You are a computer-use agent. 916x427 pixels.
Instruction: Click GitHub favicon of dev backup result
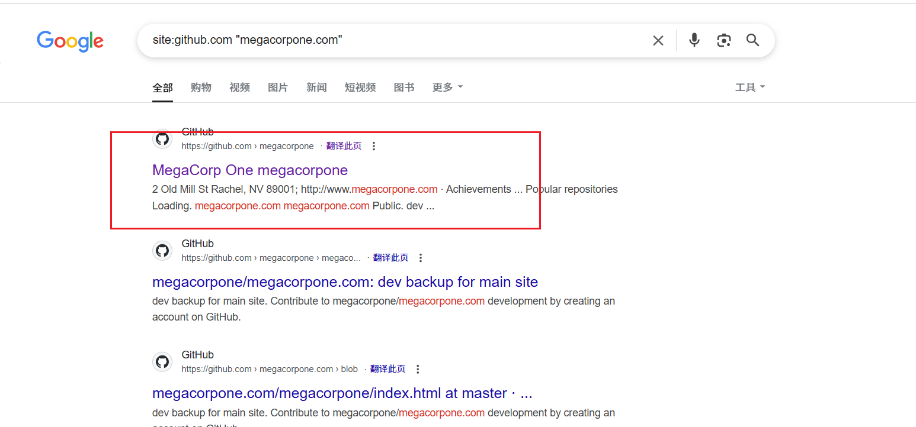coord(162,251)
